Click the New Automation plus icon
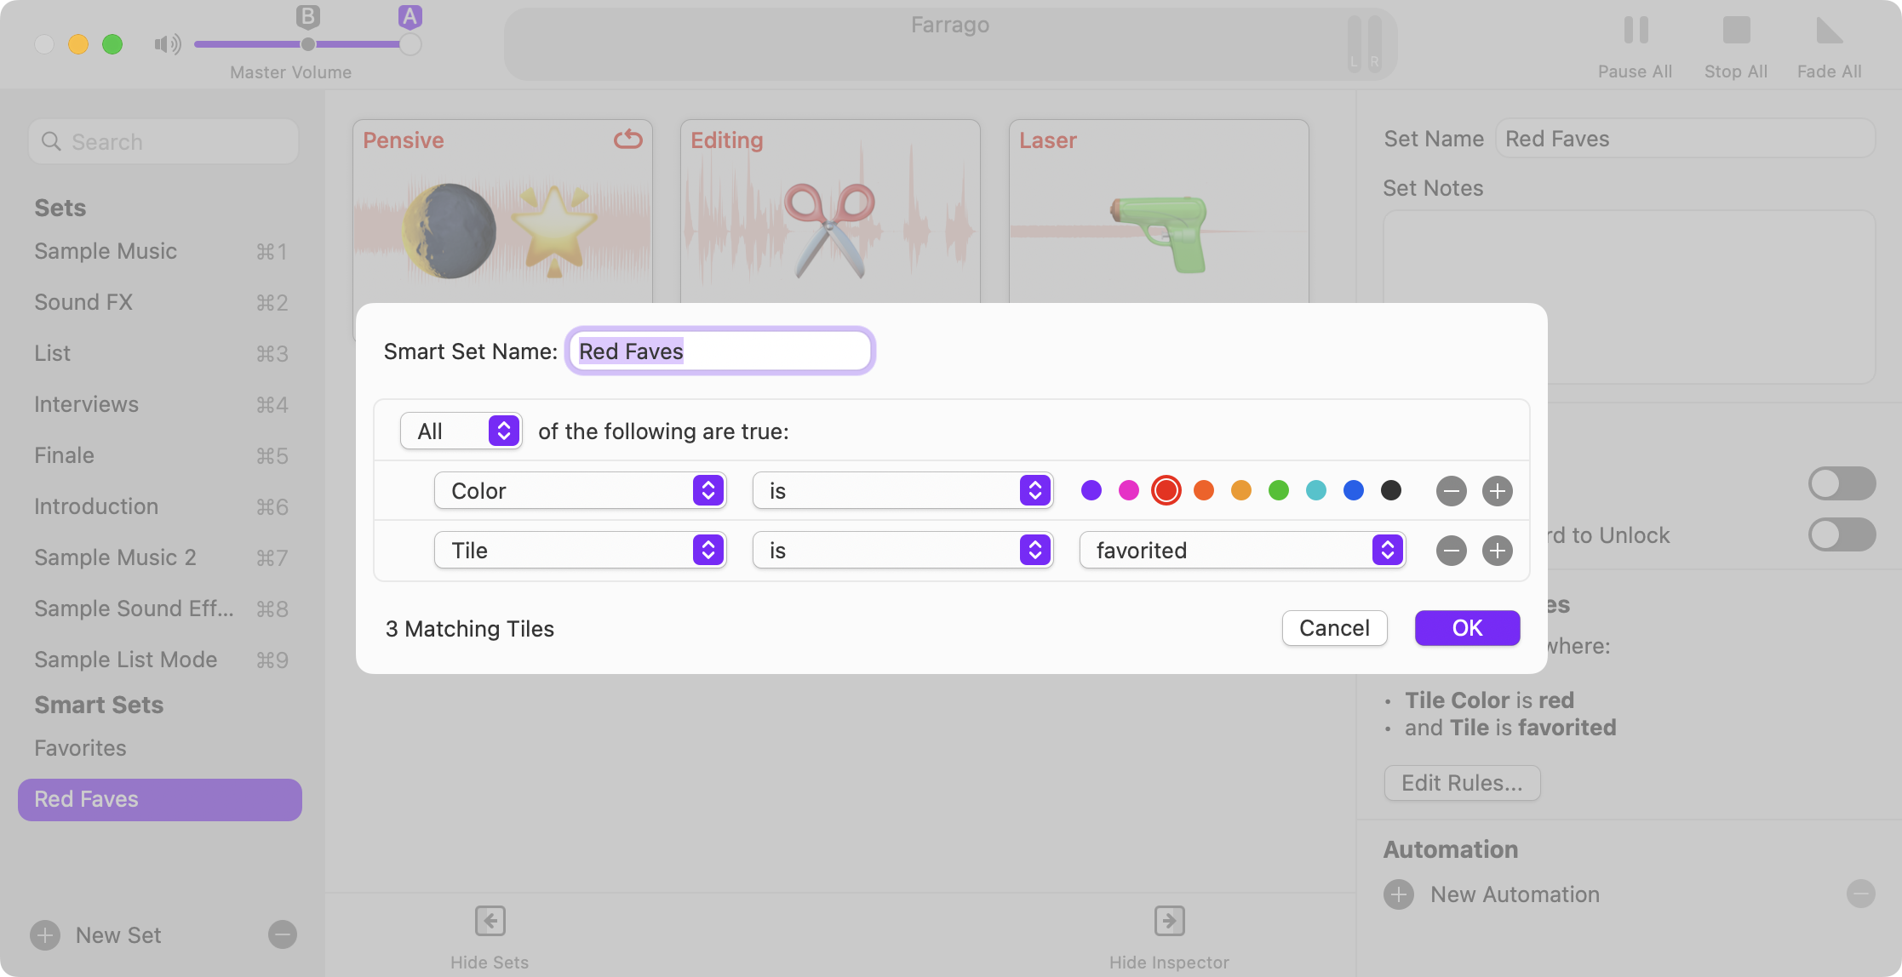This screenshot has width=1902, height=977. [x=1399, y=894]
